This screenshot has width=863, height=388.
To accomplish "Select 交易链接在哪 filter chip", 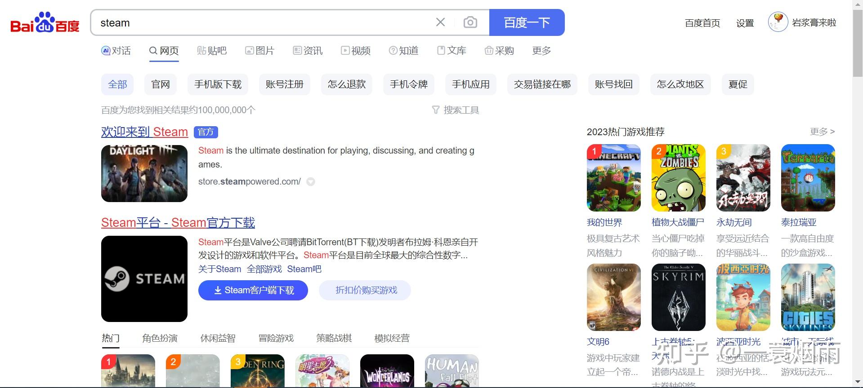I will click(x=542, y=84).
